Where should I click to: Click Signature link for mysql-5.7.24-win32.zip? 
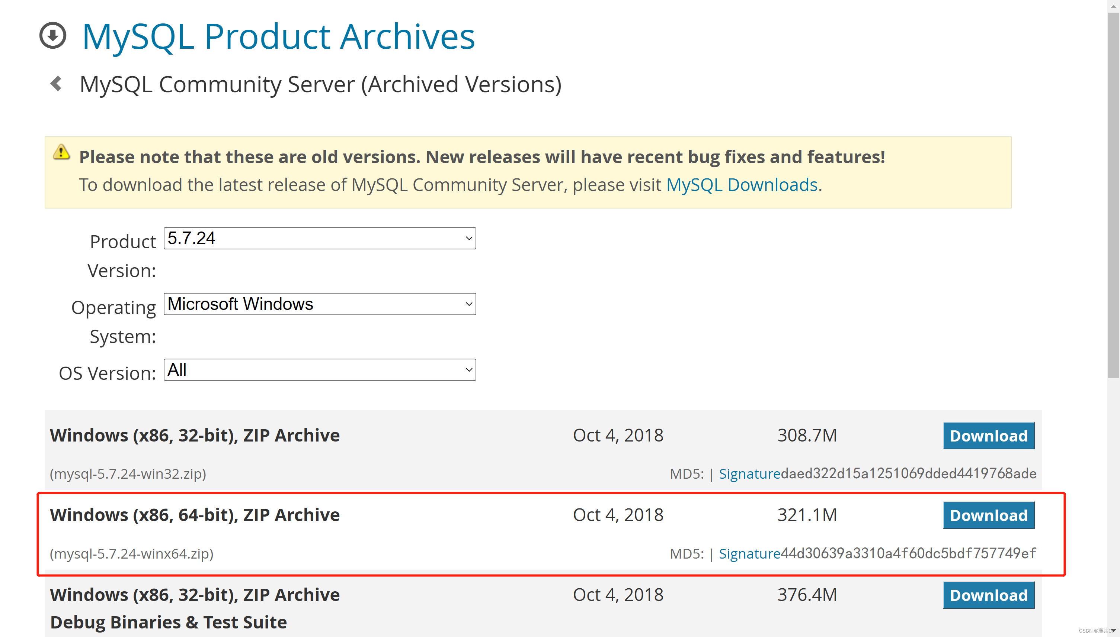pyautogui.click(x=749, y=474)
